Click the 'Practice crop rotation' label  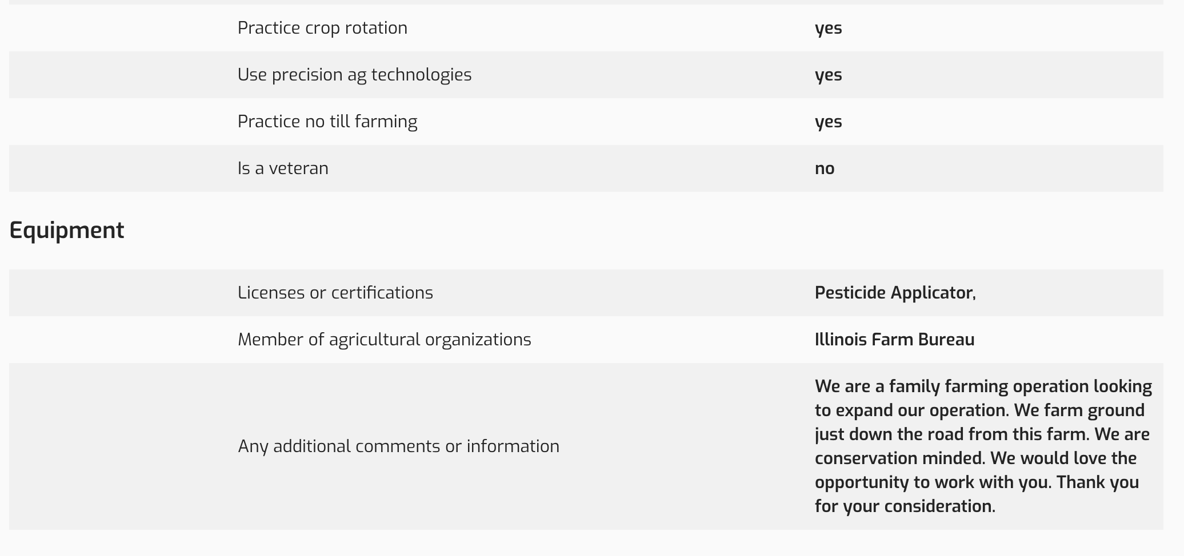[x=322, y=28]
